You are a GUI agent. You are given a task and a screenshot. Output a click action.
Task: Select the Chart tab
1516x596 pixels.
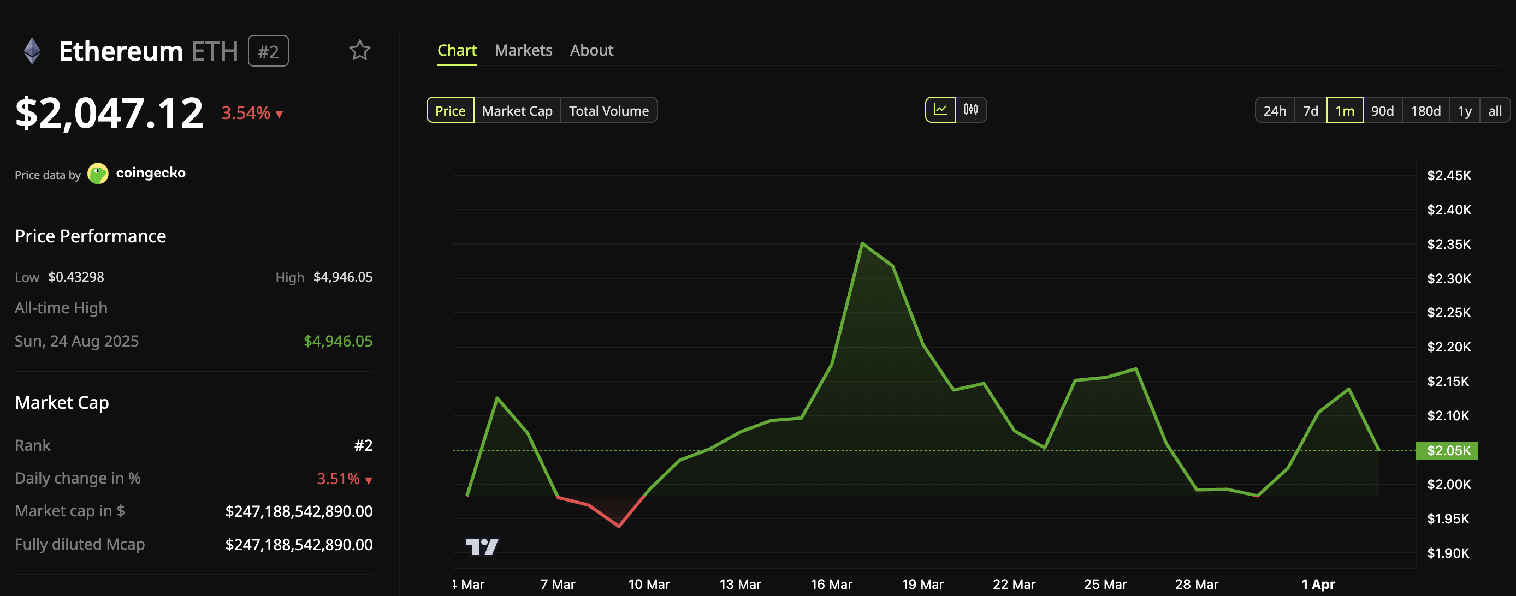457,51
